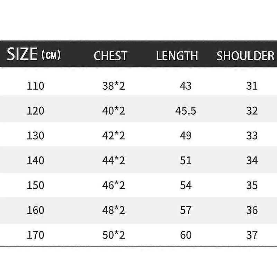This screenshot has width=277, height=277.
Task: Click the LENGTH column header
Action: coord(177,56)
